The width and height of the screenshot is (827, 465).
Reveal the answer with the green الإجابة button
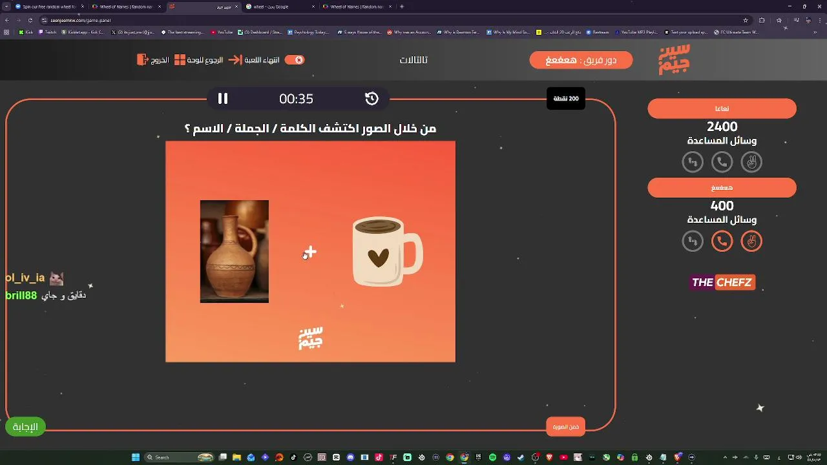25,427
